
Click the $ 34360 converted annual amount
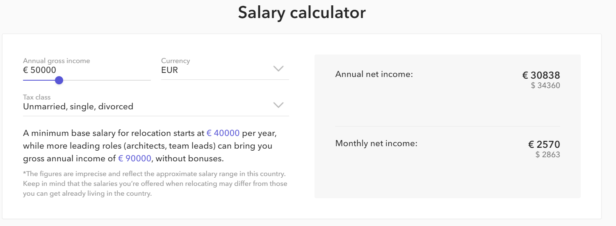[x=545, y=86]
